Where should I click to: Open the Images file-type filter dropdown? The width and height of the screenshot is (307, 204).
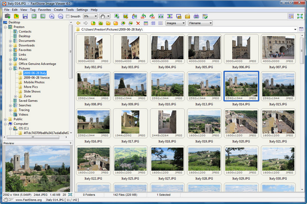pos(183,23)
